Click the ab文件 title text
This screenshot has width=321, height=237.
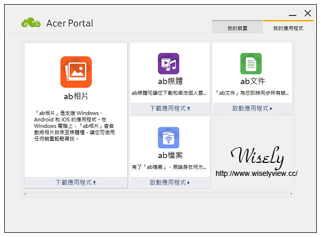[x=253, y=81]
